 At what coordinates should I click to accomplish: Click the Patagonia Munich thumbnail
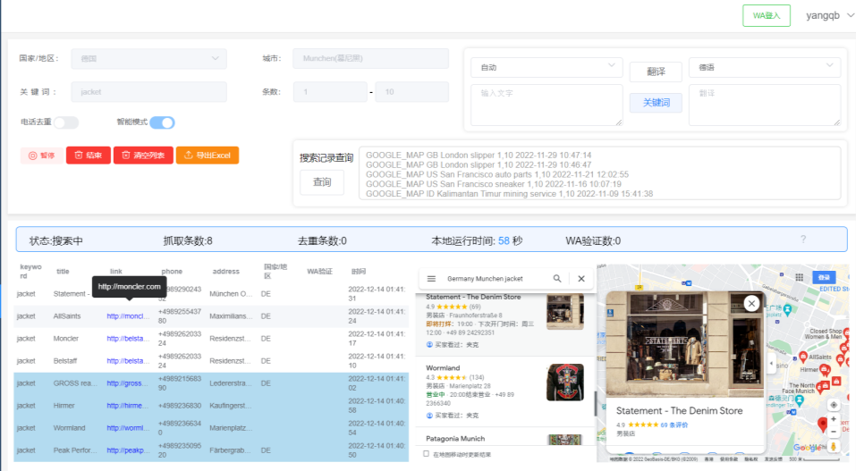565,440
